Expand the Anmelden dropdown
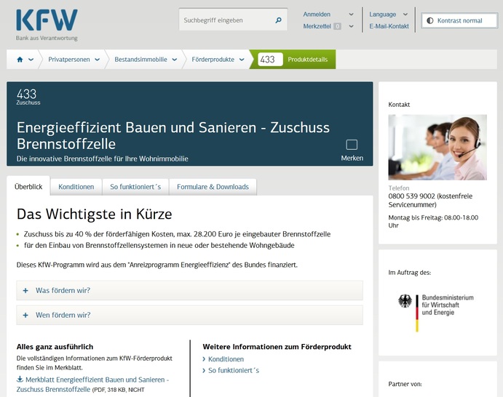 coord(328,14)
